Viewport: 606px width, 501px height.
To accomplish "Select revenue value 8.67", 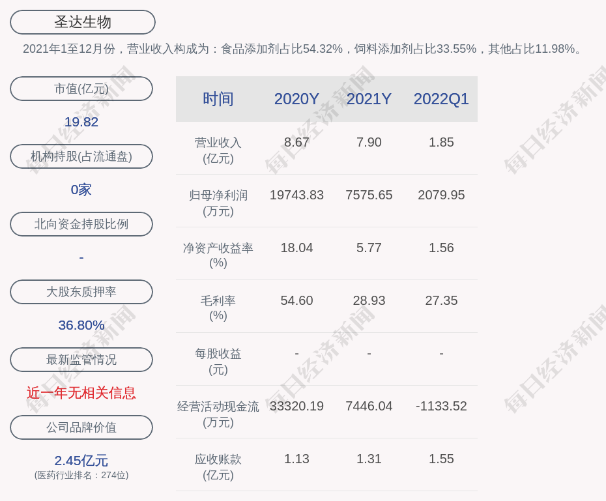I will (296, 142).
